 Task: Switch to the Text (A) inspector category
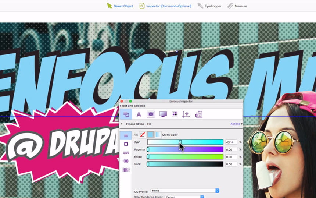[139, 114]
